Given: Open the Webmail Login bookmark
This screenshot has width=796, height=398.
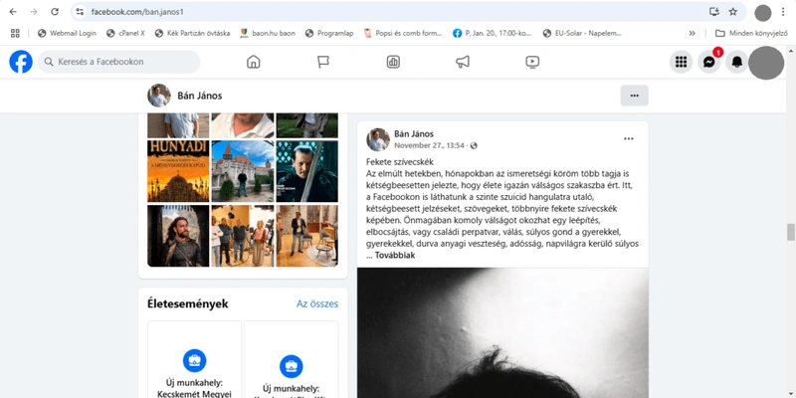Looking at the screenshot, I should pos(67,34).
